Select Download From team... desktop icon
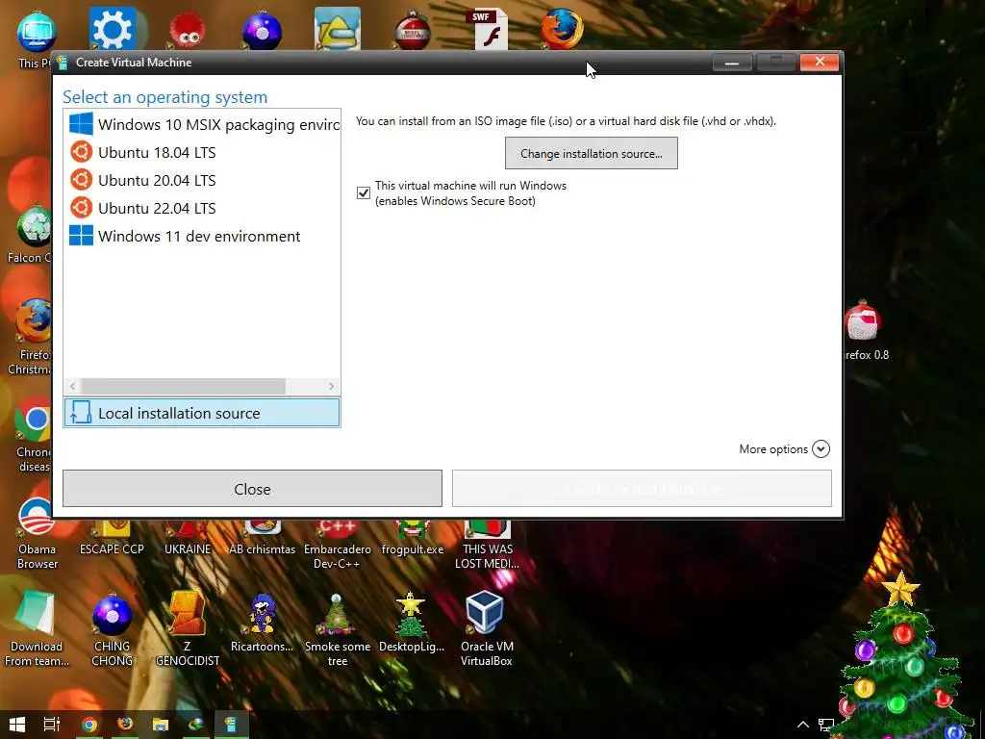This screenshot has height=739, width=985. pos(37,629)
